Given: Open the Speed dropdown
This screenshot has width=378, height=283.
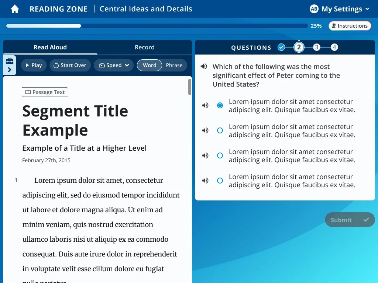Looking at the screenshot, I should (x=114, y=65).
